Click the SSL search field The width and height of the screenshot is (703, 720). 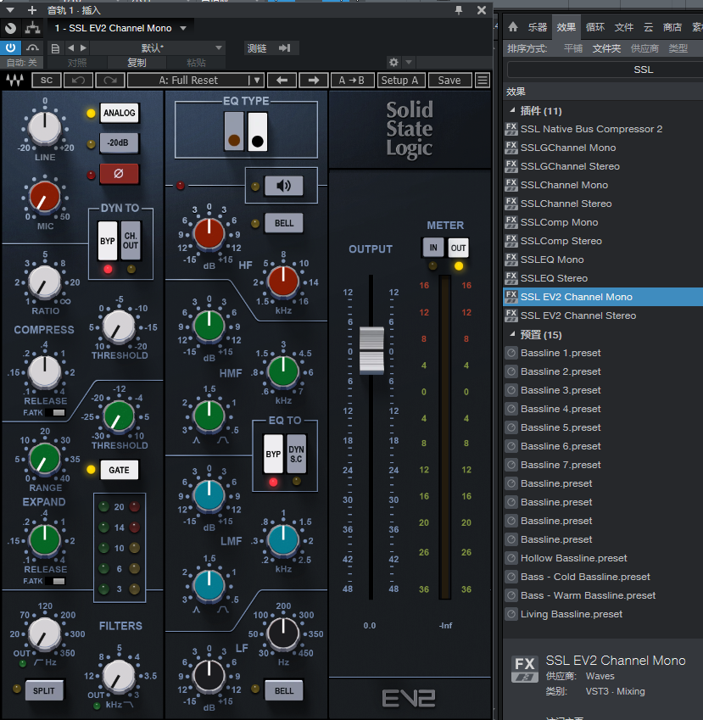605,70
